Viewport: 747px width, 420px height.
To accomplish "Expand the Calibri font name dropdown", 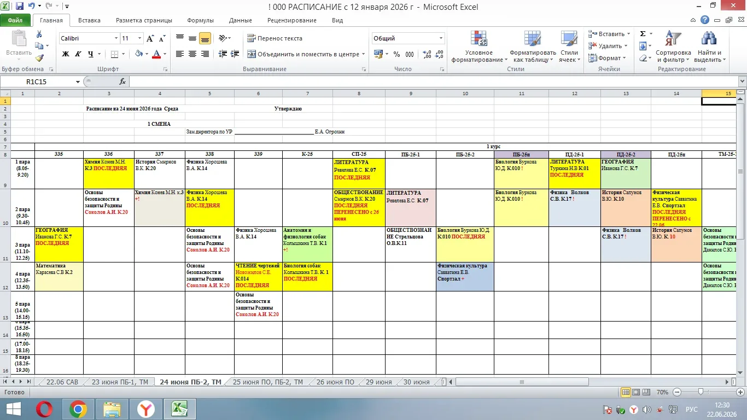I will [x=116, y=38].
